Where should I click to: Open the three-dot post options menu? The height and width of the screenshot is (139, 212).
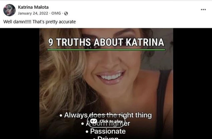coord(203,10)
